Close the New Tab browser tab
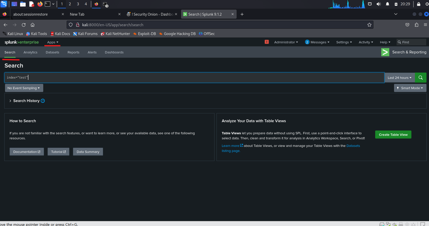 pyautogui.click(x=119, y=14)
